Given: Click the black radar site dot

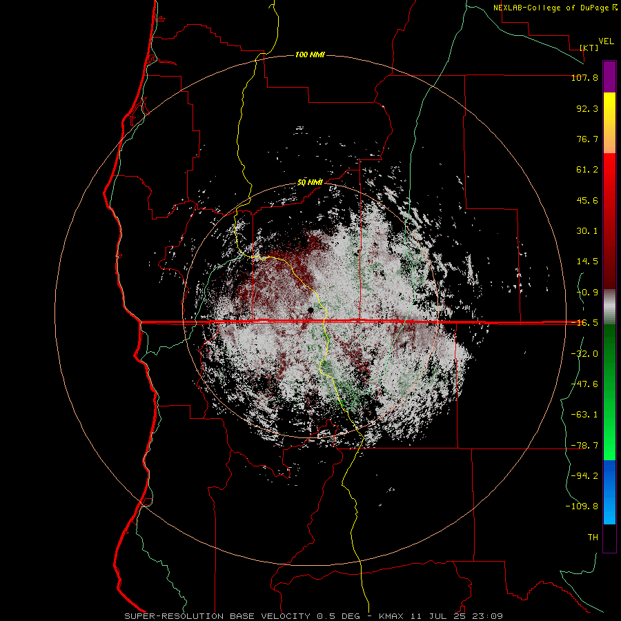Looking at the screenshot, I should (x=311, y=310).
